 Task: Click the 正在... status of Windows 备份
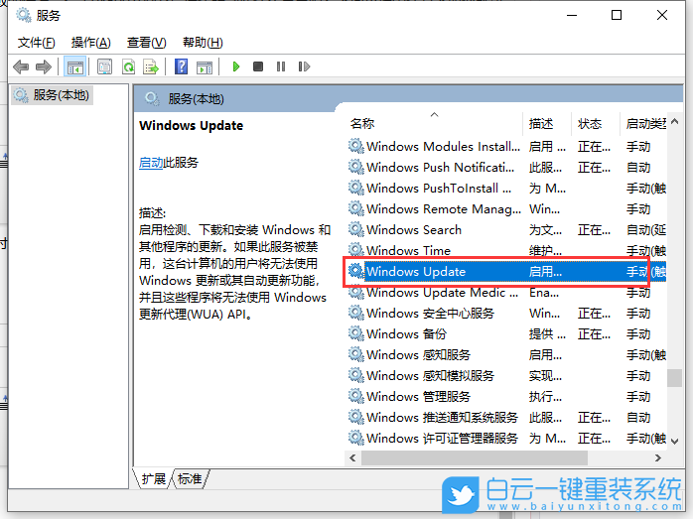click(x=594, y=334)
